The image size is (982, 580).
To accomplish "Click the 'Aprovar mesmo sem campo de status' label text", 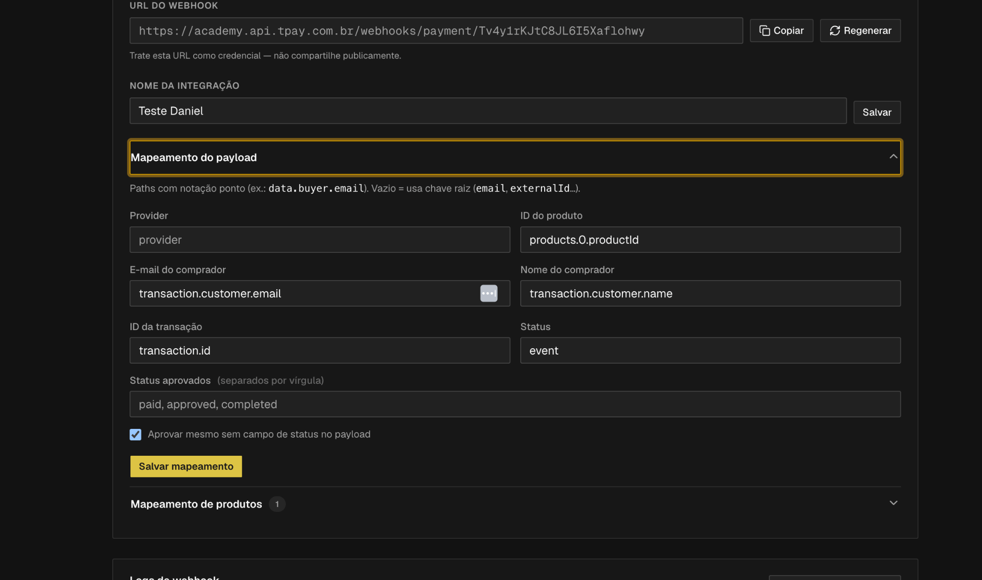I will 259,434.
